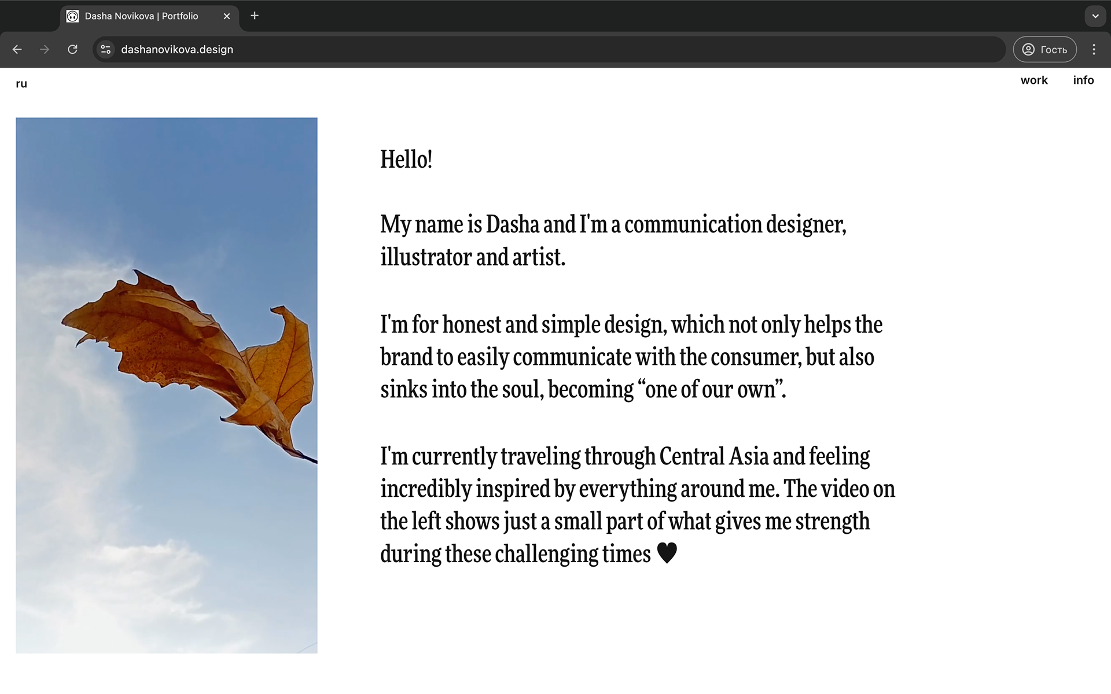Switch site language via ru link
The width and height of the screenshot is (1111, 694).
[21, 84]
